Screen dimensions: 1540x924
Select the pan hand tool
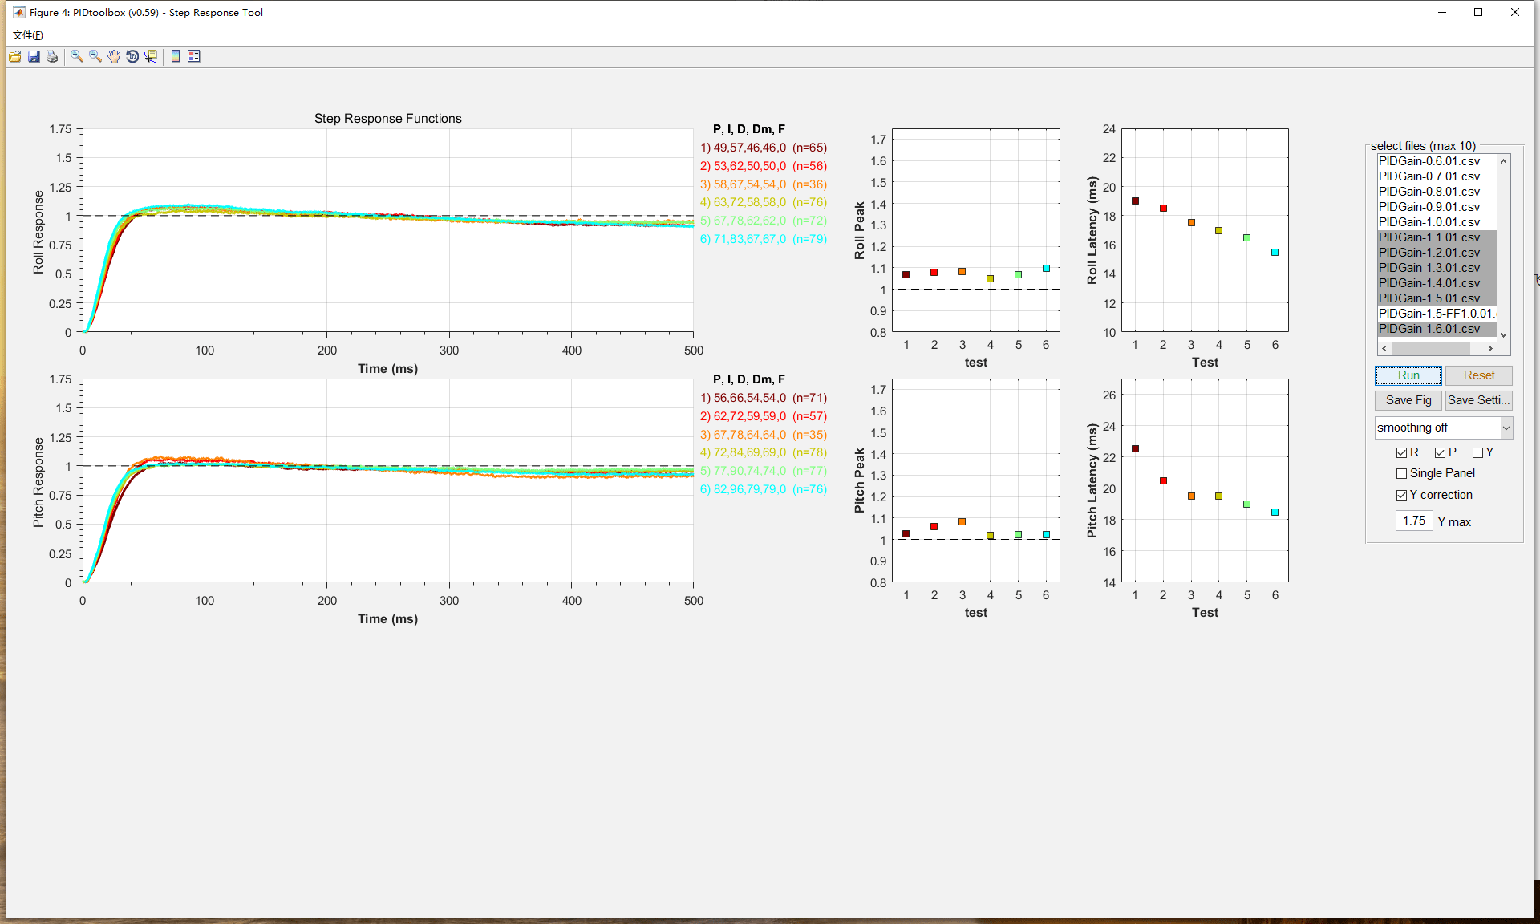114,56
